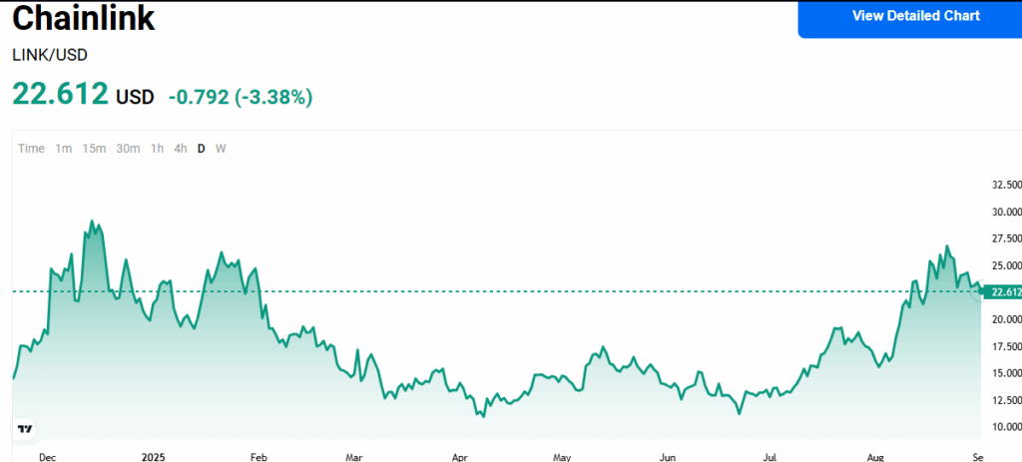Switch to the W weekly interval
The width and height of the screenshot is (1022, 462).
coord(221,149)
